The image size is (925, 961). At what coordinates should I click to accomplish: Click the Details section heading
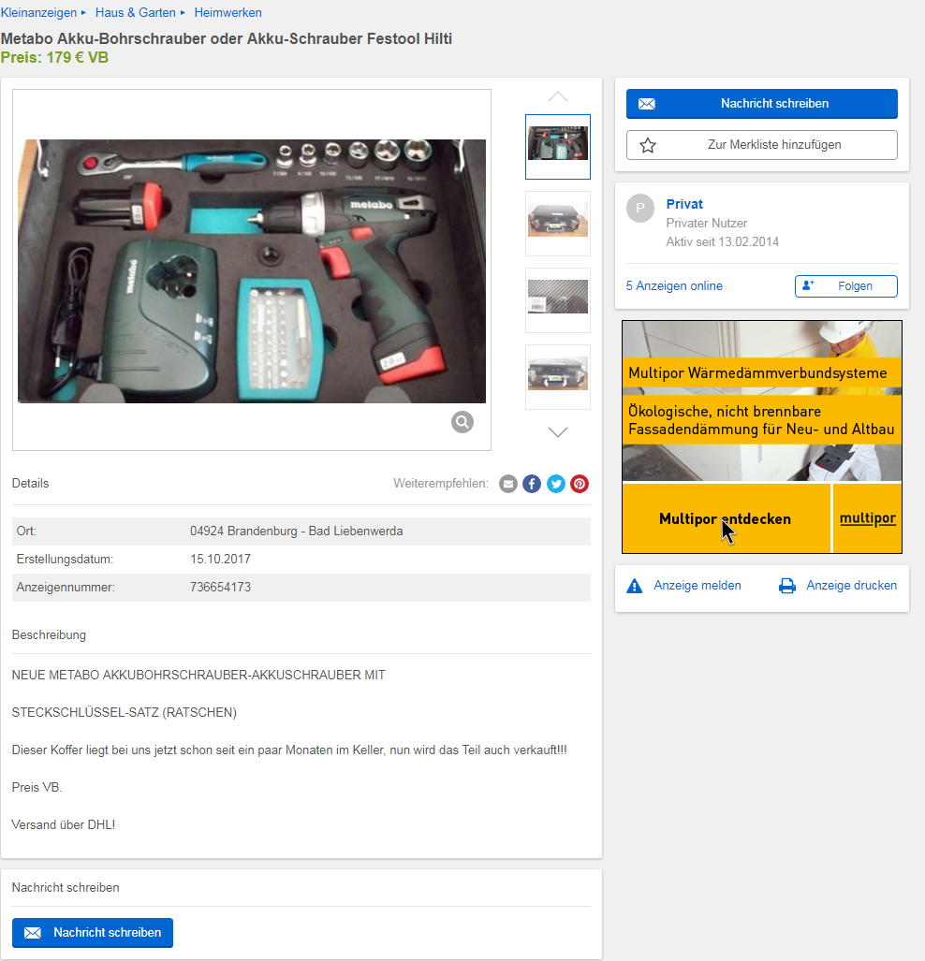(x=30, y=483)
